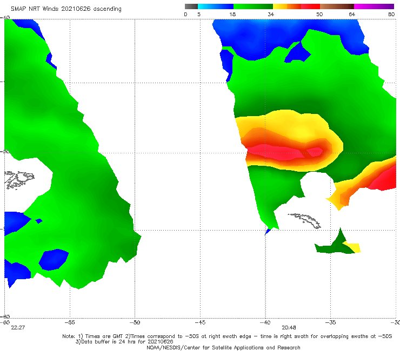Image resolution: width=400 pixels, height=351 pixels.
Task: Click the color bar label '5'
Action: tap(199, 14)
